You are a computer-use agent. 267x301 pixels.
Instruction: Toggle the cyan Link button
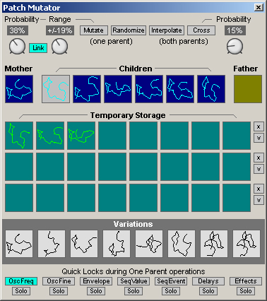[x=38, y=48]
